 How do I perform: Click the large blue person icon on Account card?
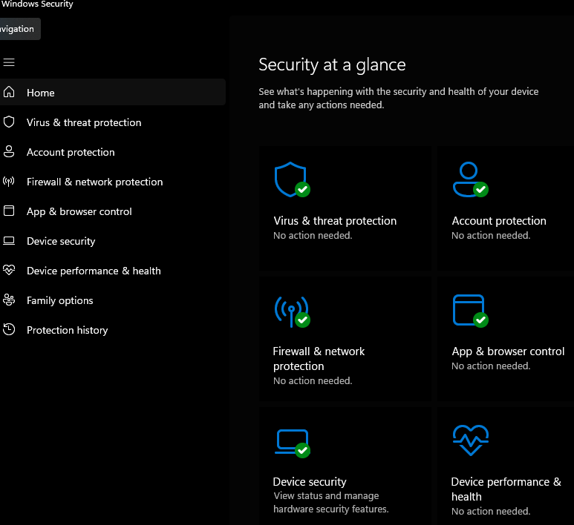pyautogui.click(x=469, y=179)
